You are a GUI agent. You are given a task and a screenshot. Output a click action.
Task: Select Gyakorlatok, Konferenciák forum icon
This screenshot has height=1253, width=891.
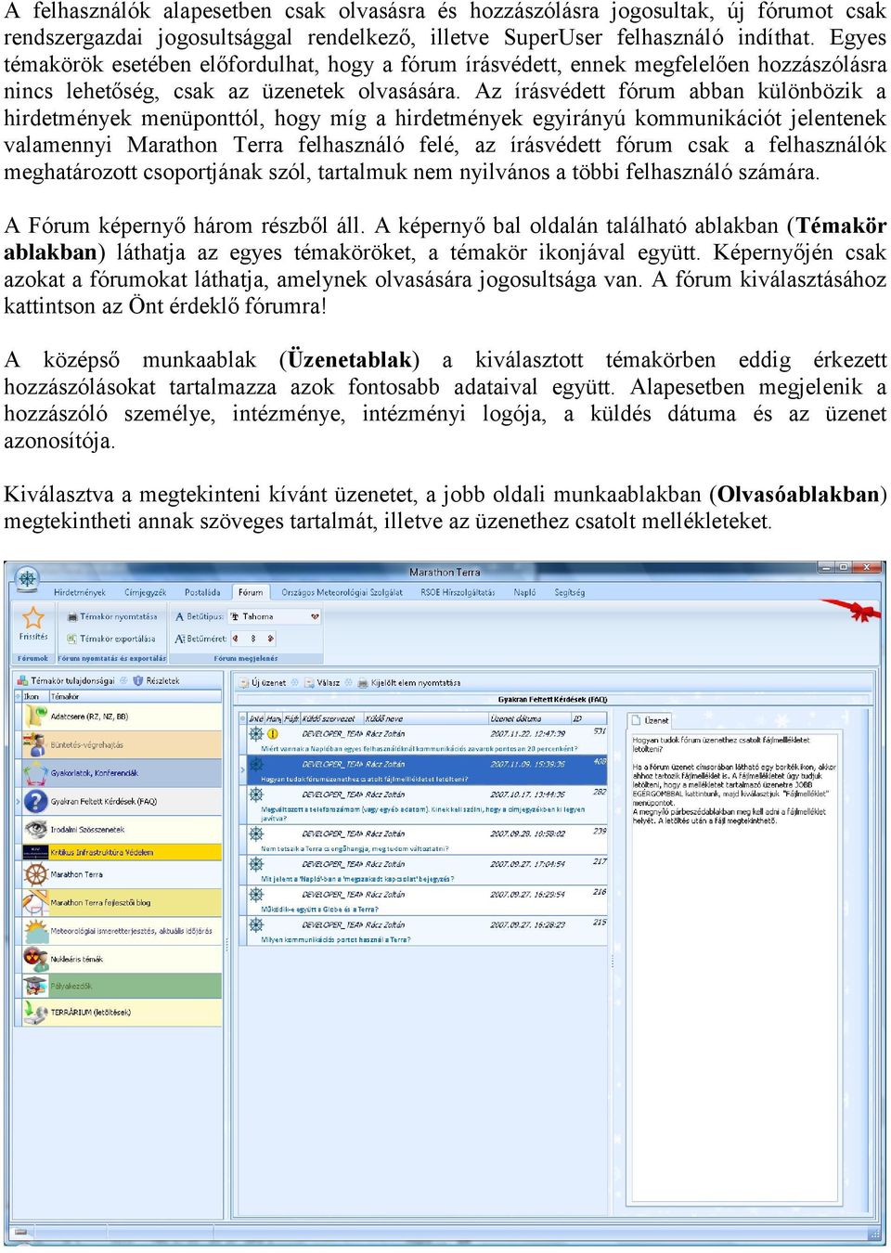click(35, 772)
